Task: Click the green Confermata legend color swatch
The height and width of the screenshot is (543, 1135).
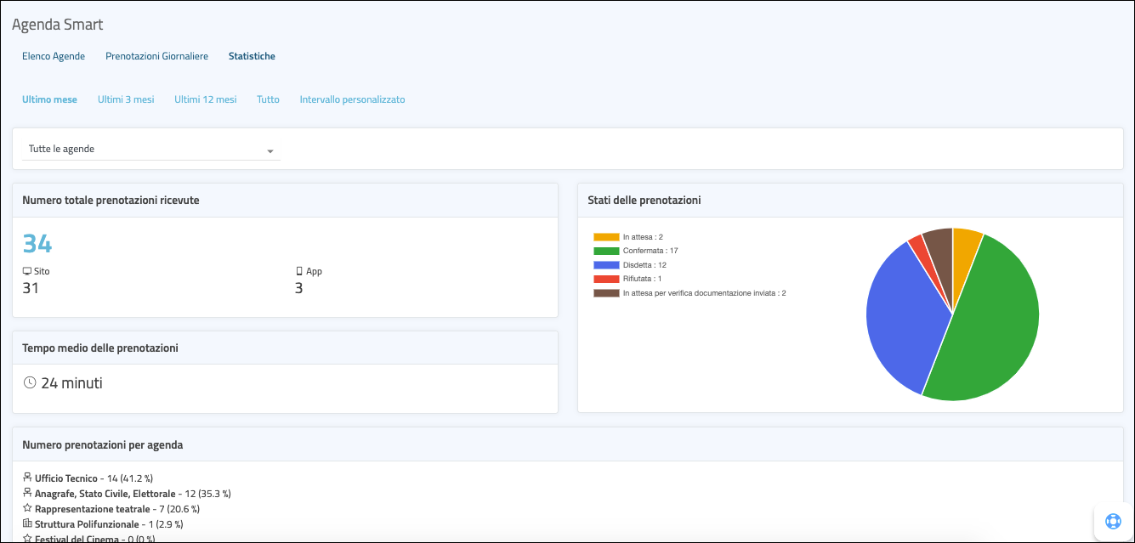Action: [606, 251]
